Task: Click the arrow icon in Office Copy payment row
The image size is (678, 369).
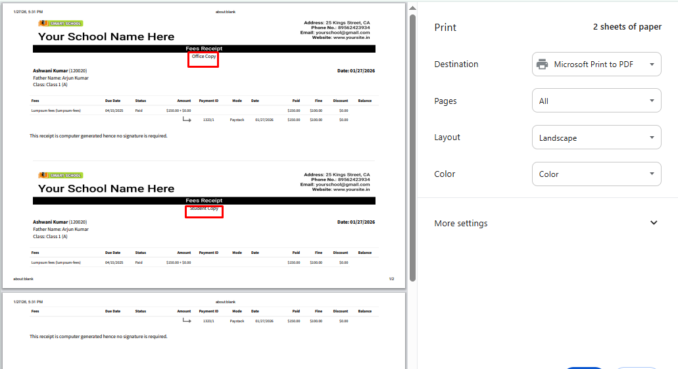Action: 187,120
